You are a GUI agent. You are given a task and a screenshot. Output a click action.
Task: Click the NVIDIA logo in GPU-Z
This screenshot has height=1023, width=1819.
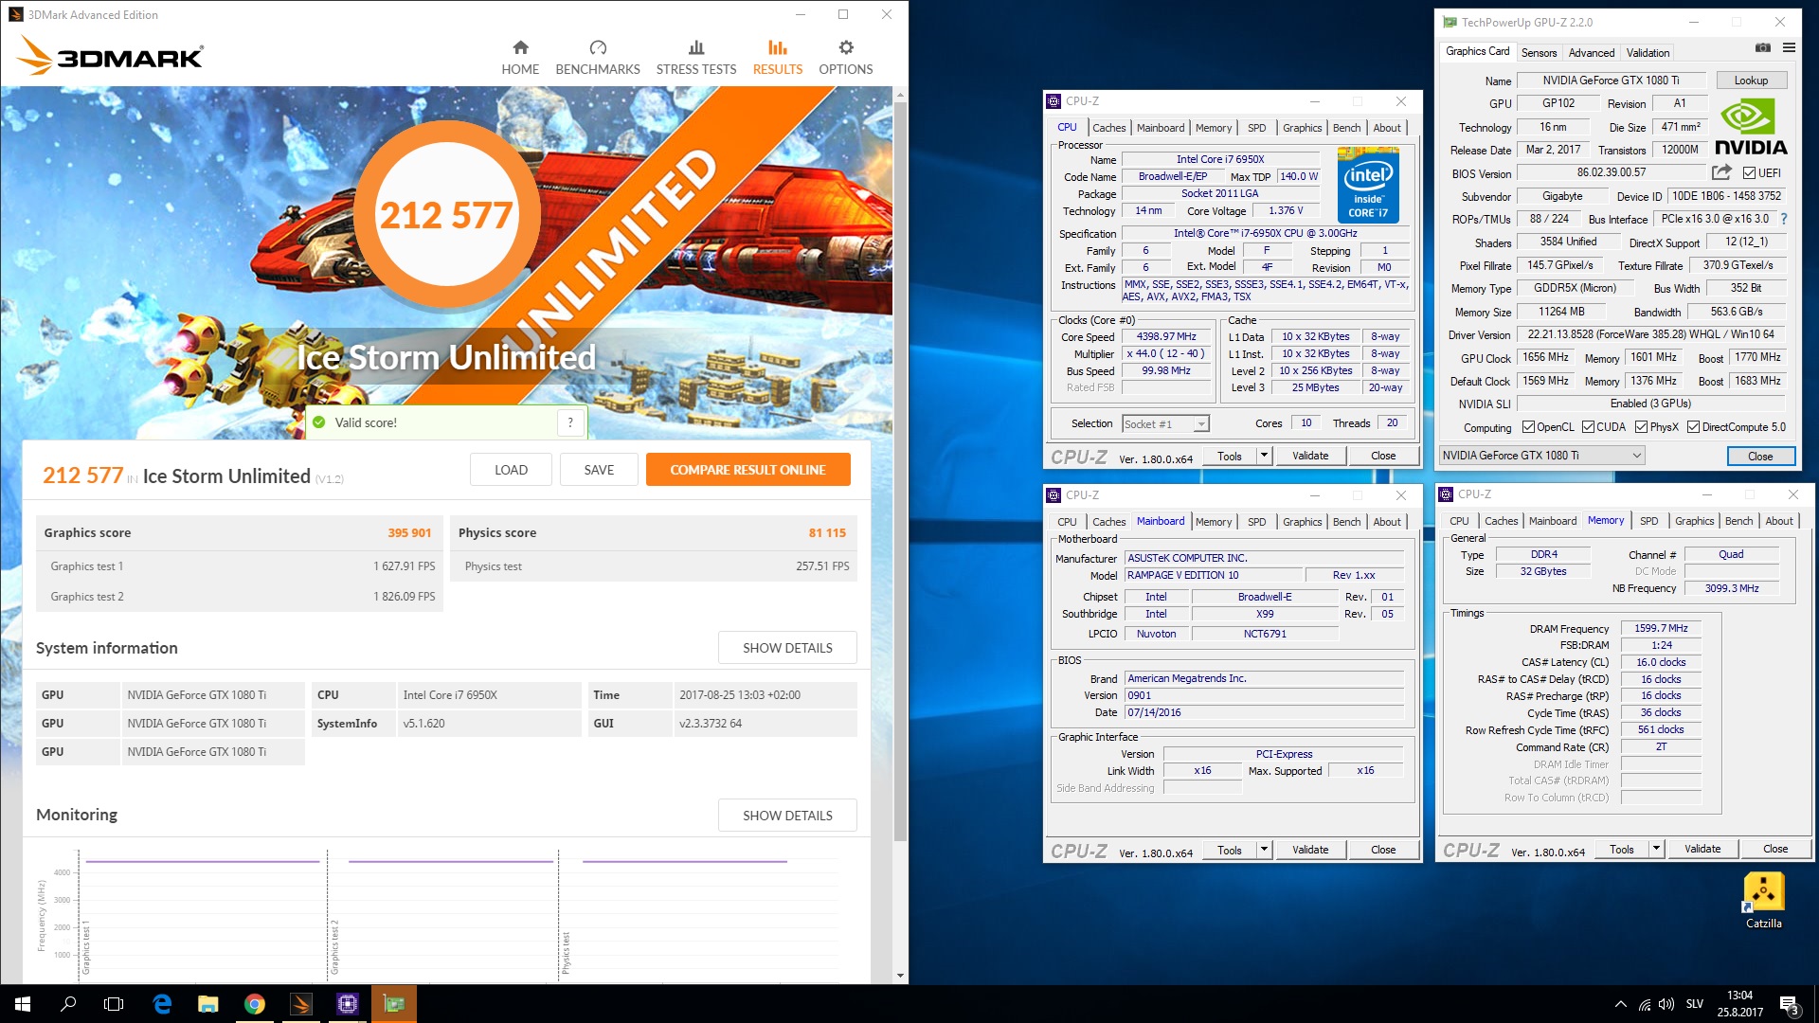[1751, 128]
